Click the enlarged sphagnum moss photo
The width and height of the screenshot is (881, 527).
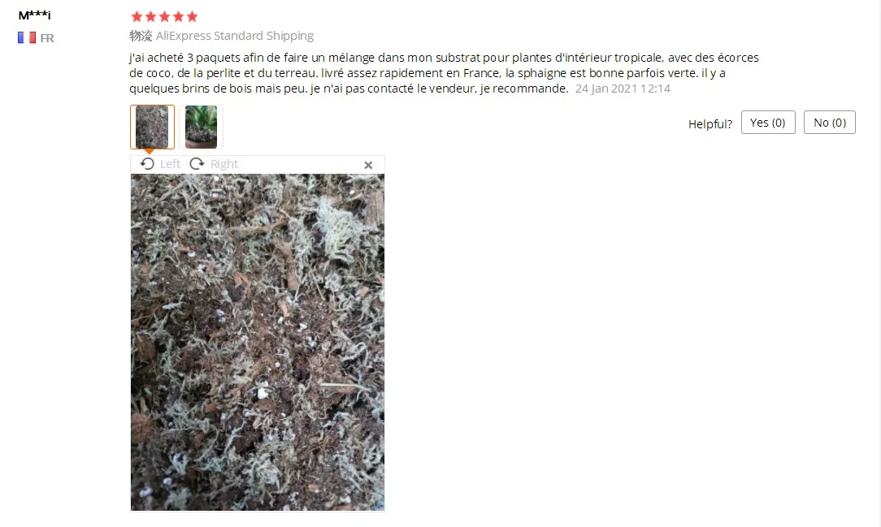click(x=258, y=343)
